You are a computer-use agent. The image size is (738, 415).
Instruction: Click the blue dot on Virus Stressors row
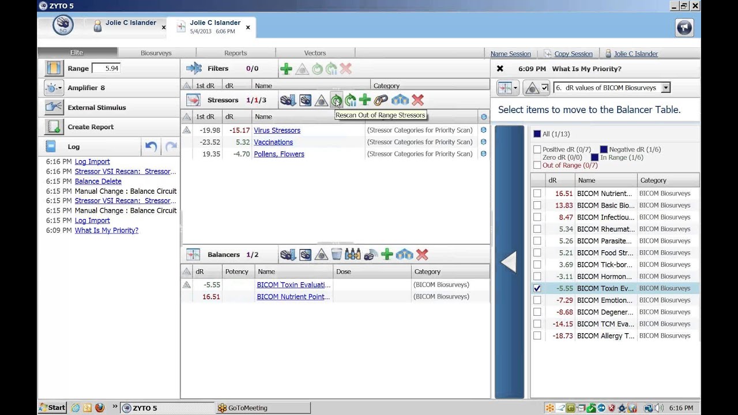tap(483, 130)
